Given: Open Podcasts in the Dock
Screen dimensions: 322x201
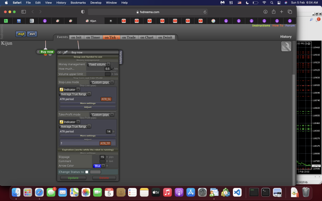Looking at the screenshot, I should [179, 193].
